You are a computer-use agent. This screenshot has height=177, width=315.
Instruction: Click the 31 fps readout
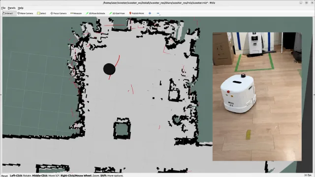[x=308, y=175]
